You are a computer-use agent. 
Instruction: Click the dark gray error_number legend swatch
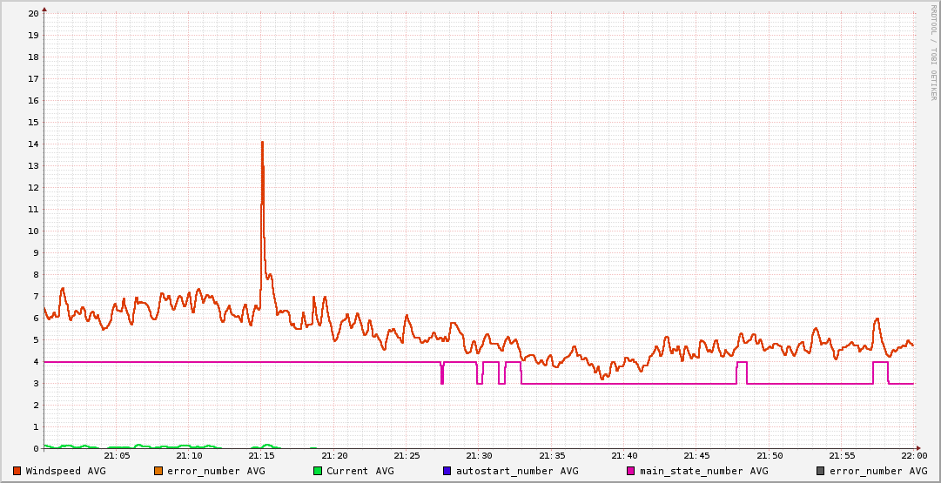click(820, 471)
